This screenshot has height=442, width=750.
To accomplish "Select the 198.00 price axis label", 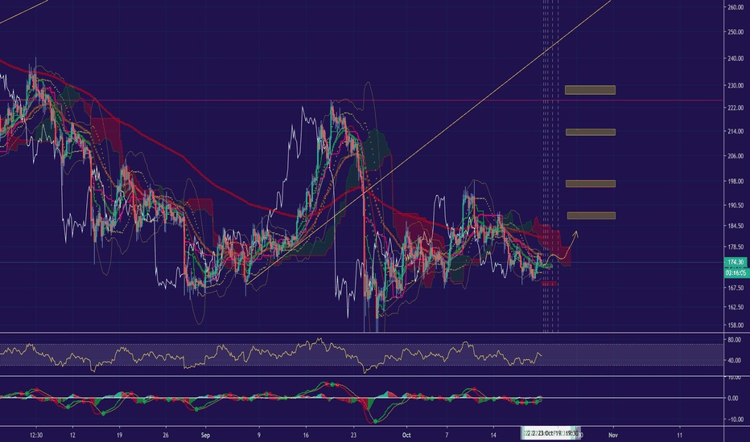I will pyautogui.click(x=736, y=181).
